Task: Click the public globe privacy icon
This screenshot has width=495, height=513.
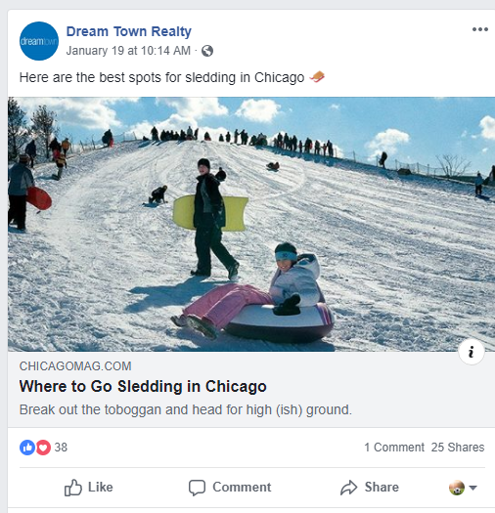Action: tap(207, 51)
